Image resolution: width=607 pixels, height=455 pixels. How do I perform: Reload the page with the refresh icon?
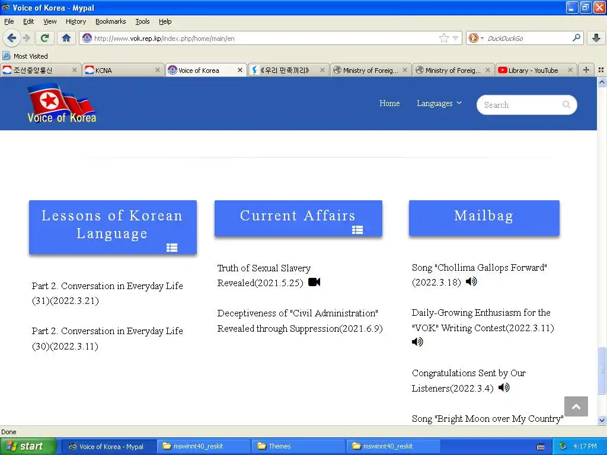point(45,38)
